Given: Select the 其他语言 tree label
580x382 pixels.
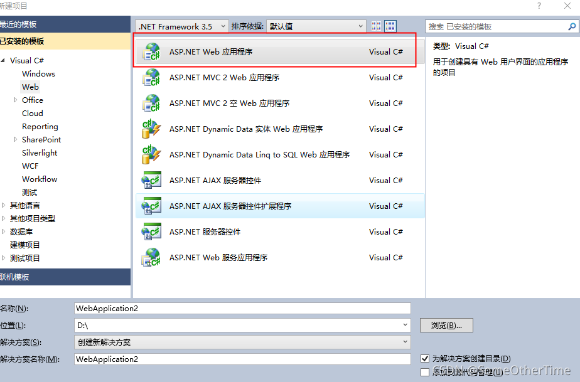Looking at the screenshot, I should tap(24, 205).
